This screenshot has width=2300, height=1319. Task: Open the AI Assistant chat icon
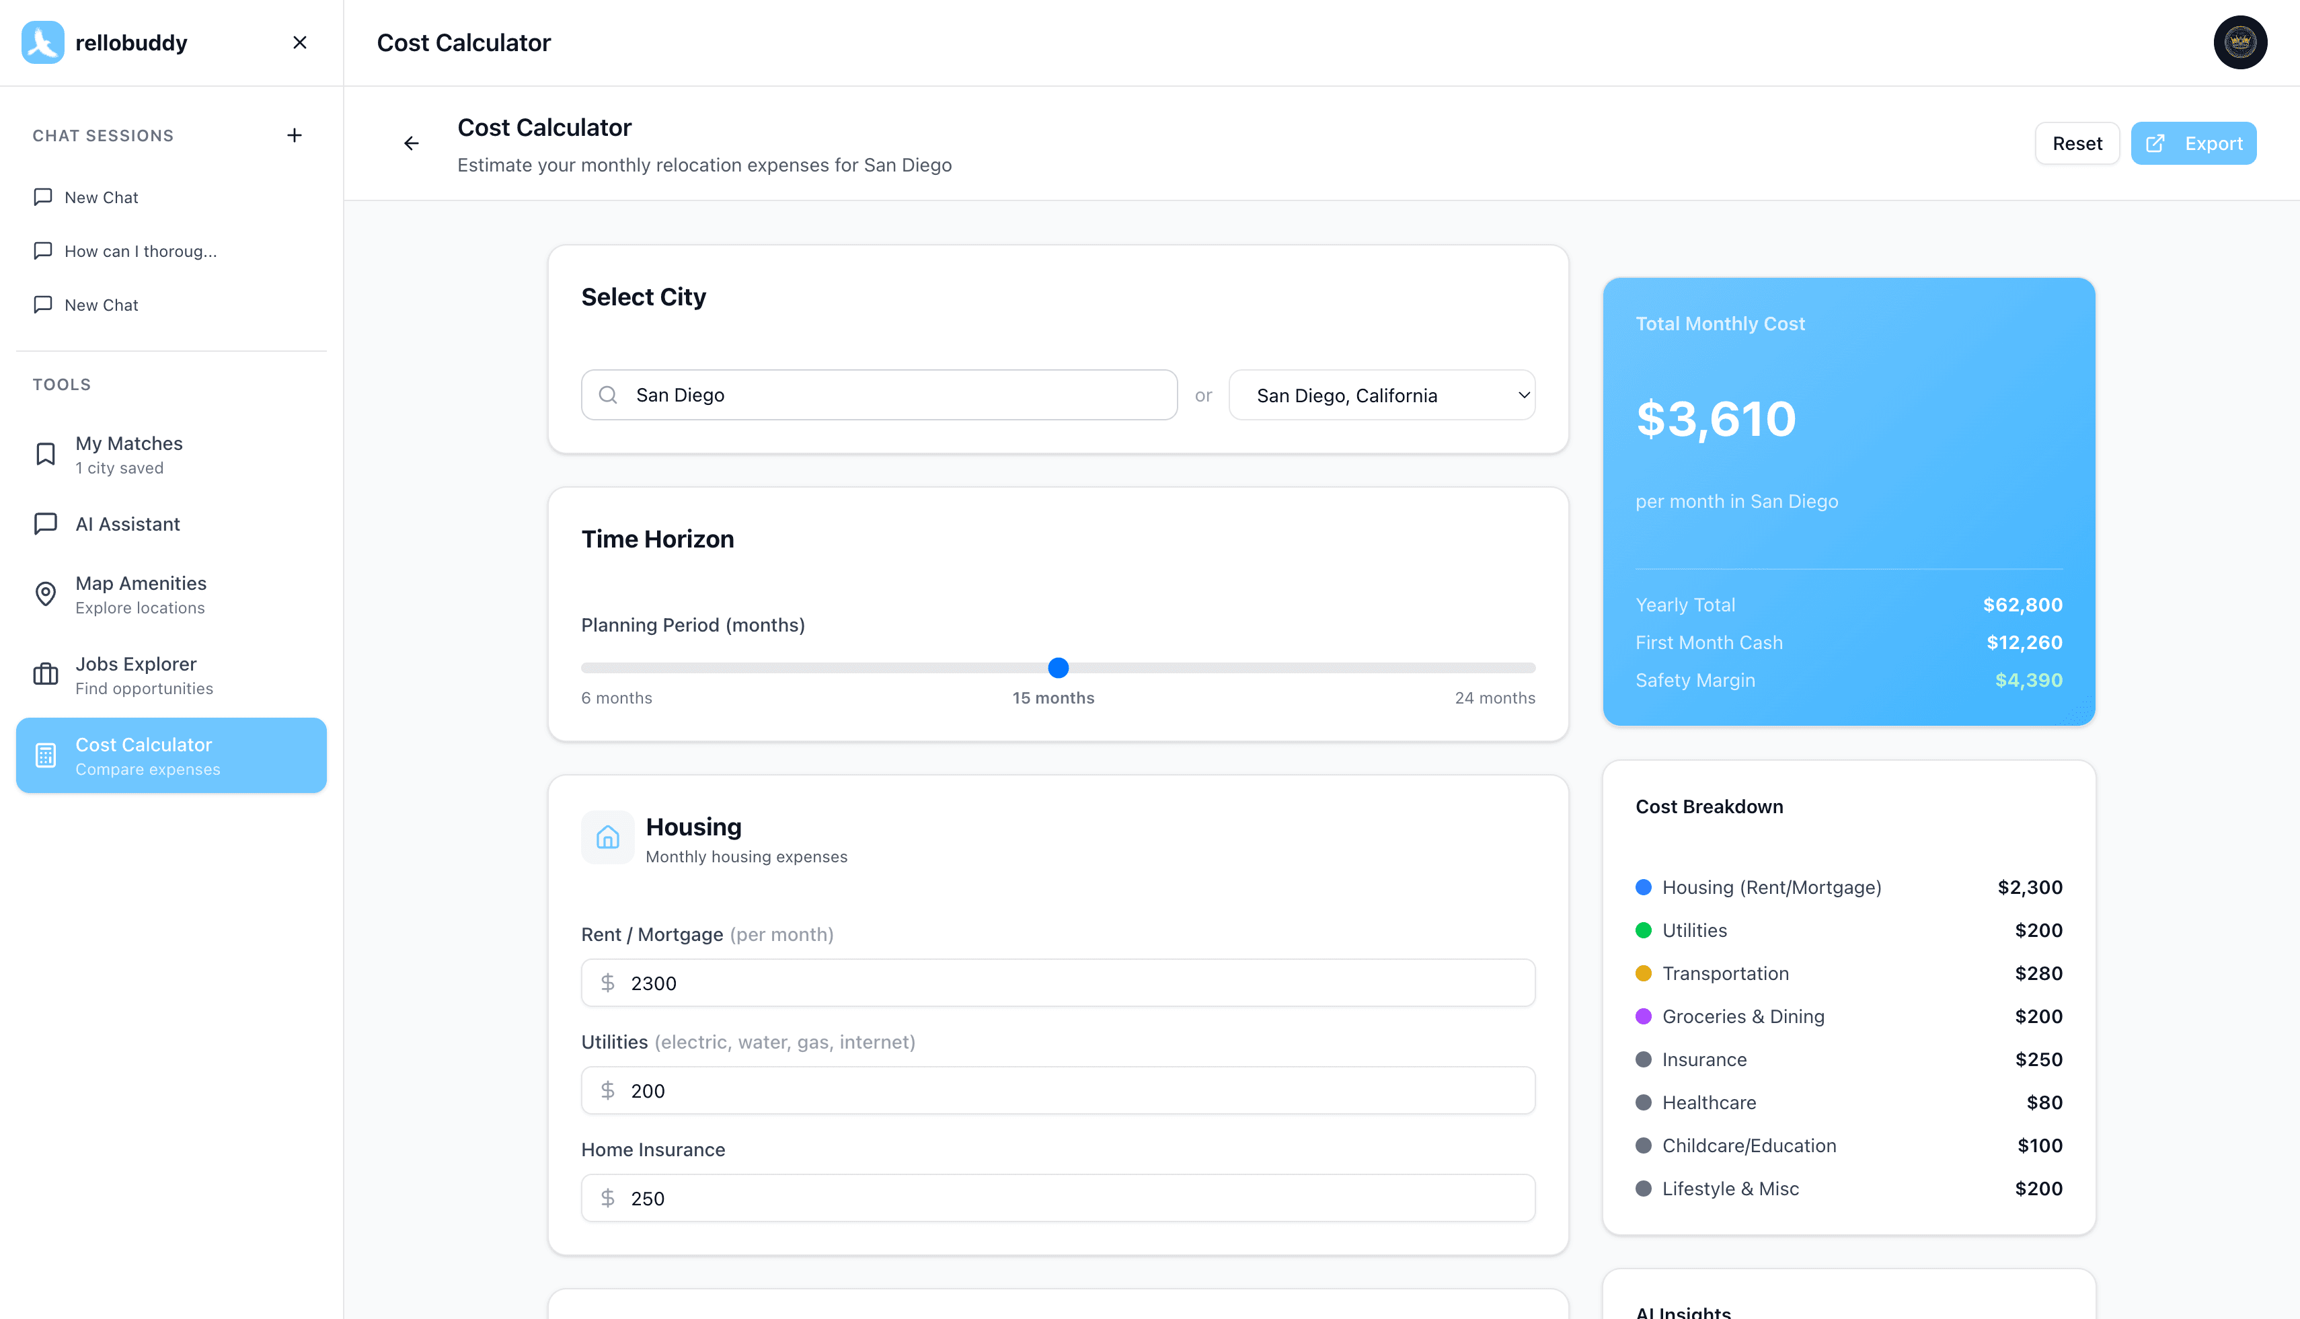(45, 523)
